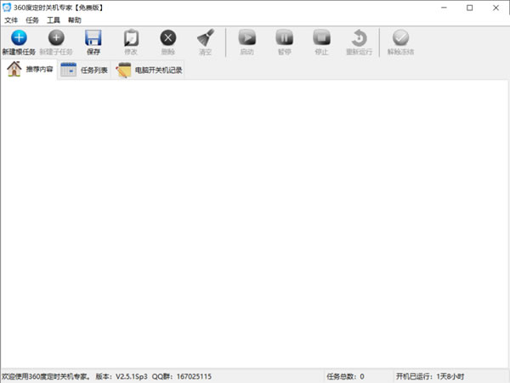Viewport: 510px width, 383px height.
Task: Click the 启动 (start) play icon
Action: click(247, 37)
